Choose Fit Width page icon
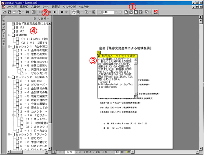 (136, 12)
